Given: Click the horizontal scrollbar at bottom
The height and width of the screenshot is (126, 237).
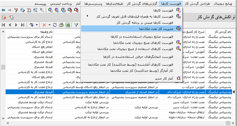Looking at the screenshot, I should 118,123.
